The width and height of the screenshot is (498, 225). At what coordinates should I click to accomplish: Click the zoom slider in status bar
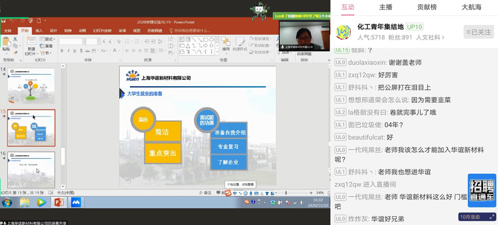[x=293, y=193]
